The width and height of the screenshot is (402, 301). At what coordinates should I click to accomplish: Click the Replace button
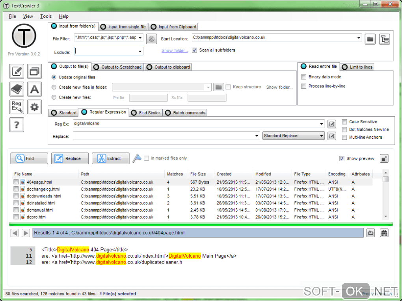(x=70, y=158)
